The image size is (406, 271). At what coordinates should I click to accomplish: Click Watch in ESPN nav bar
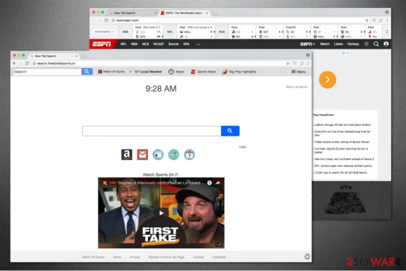click(x=325, y=44)
